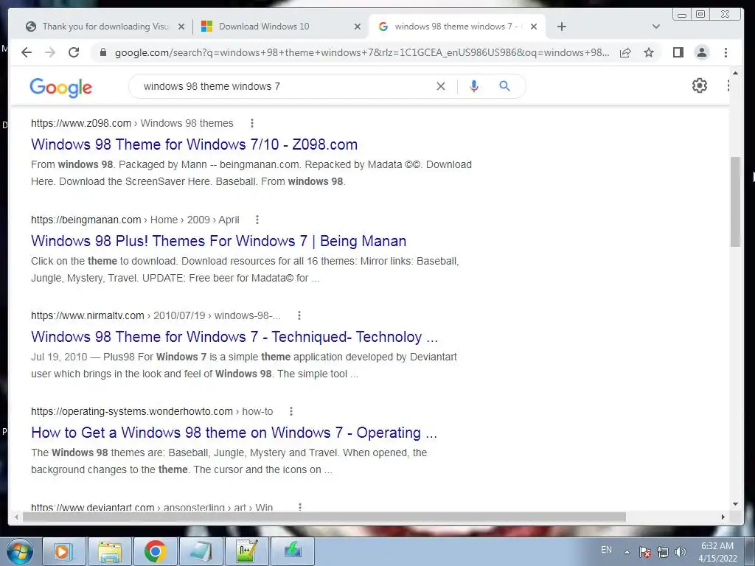Open a new browser tab

click(561, 27)
